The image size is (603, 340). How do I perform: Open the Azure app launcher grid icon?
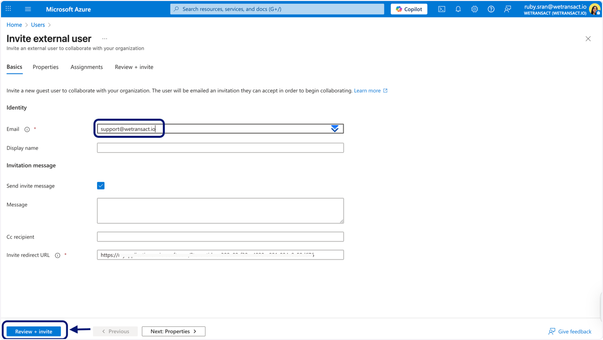[9, 9]
